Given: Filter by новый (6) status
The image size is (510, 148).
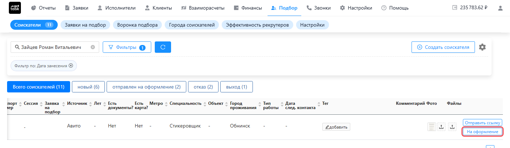Looking at the screenshot, I should [x=89, y=87].
